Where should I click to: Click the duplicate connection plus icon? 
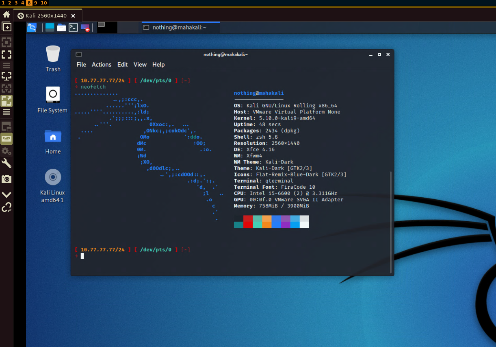click(6, 27)
